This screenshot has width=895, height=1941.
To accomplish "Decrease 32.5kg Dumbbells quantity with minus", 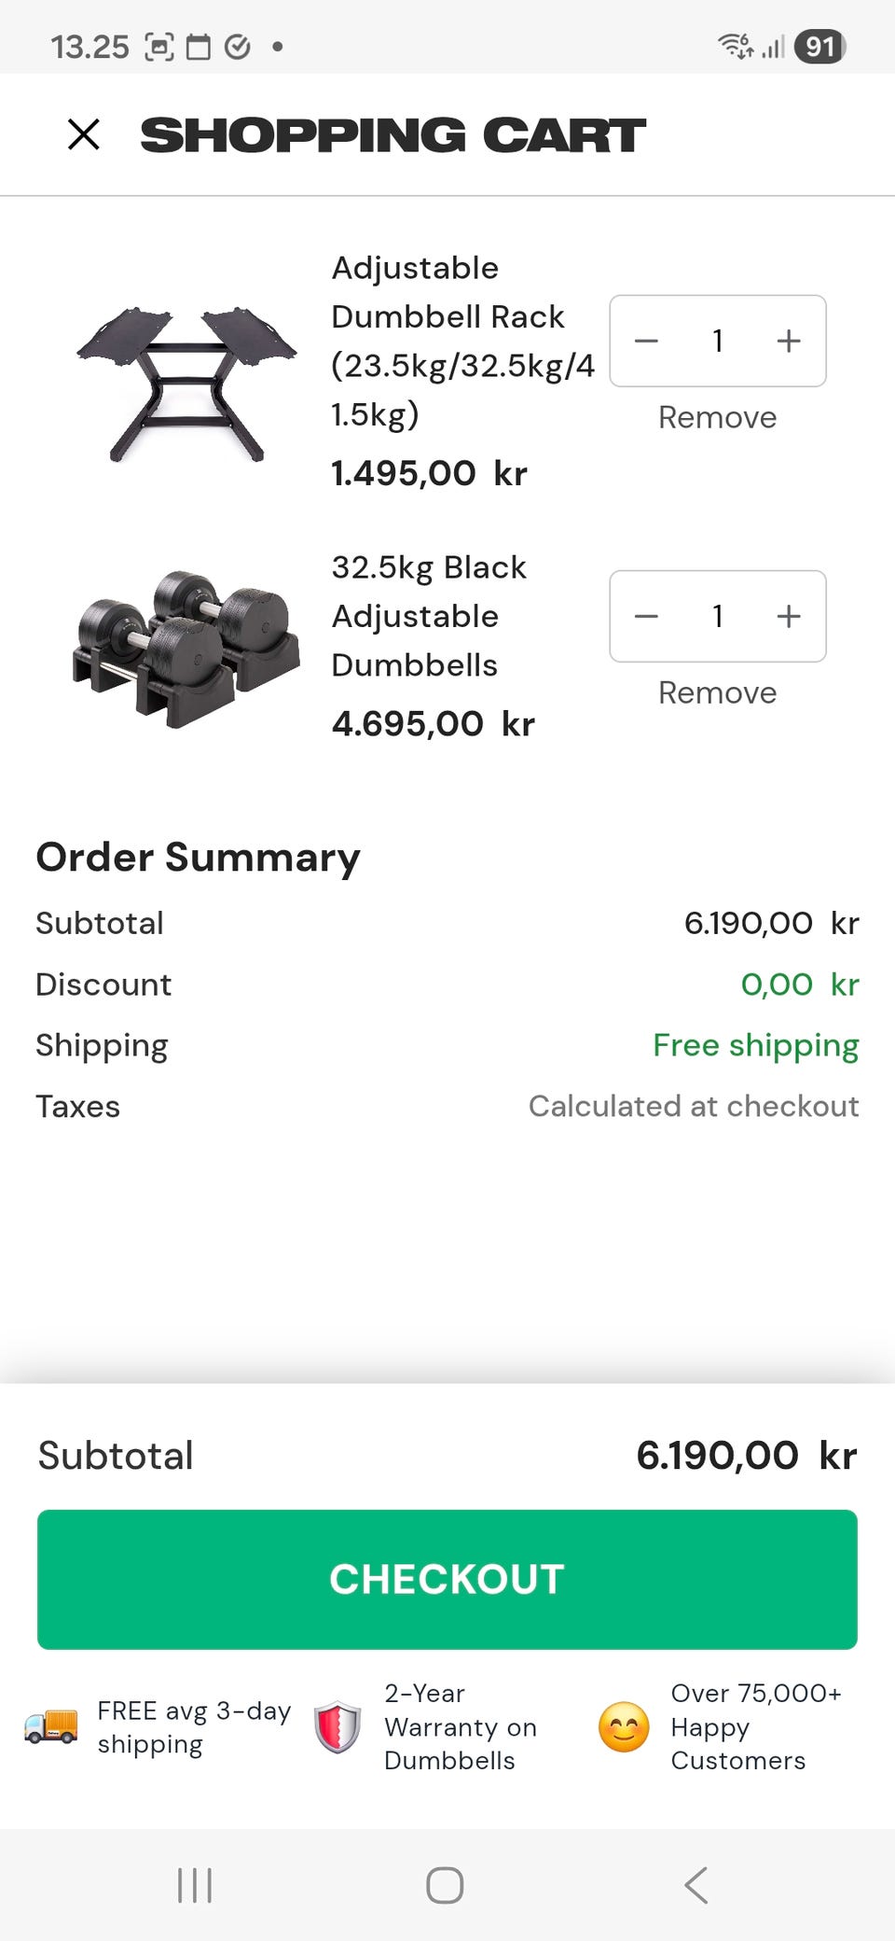I will click(x=646, y=616).
